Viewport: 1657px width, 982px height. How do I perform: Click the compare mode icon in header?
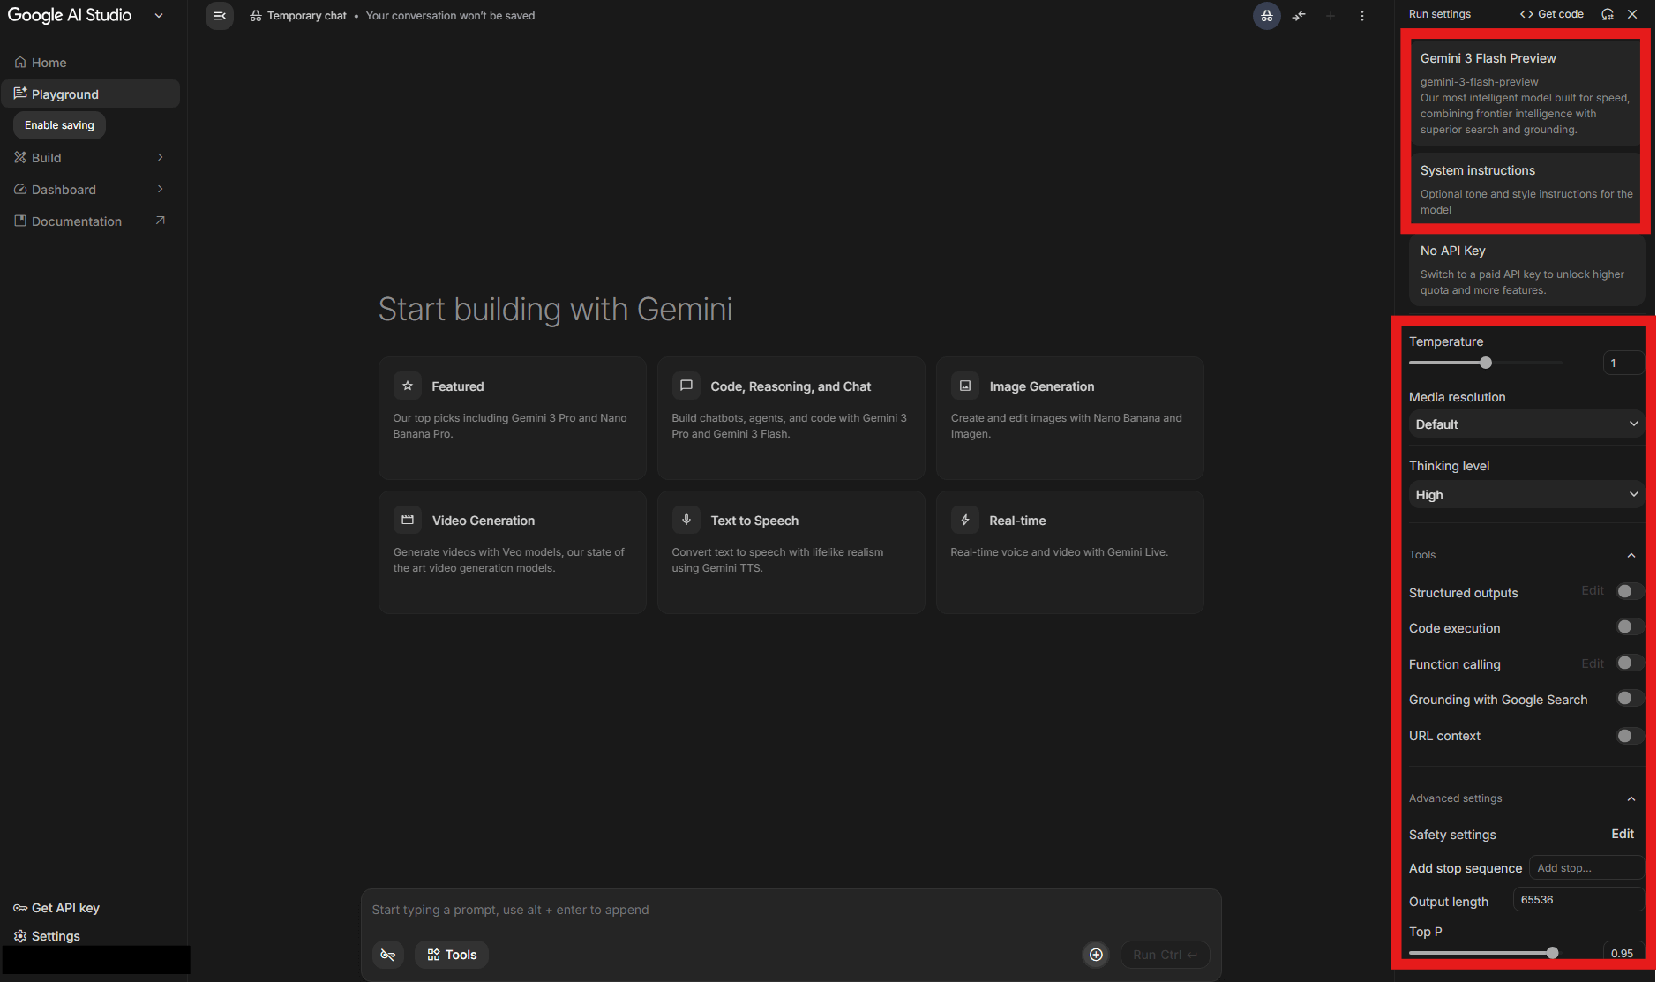[1299, 16]
